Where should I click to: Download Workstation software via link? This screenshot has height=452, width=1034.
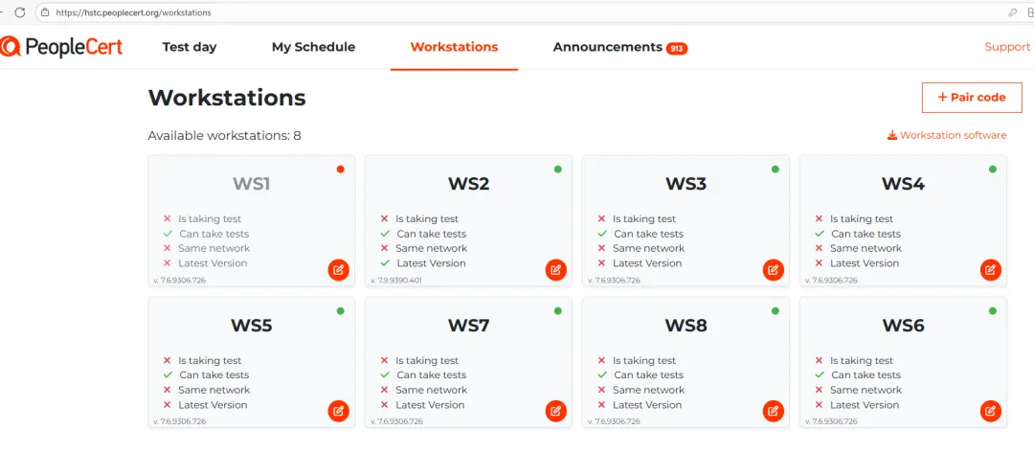click(947, 135)
